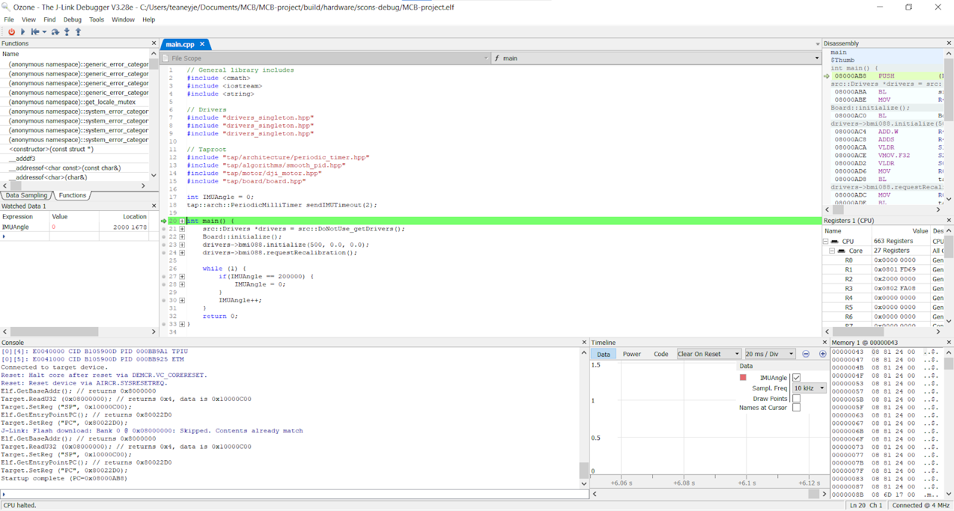The image size is (954, 511).
Task: Switch to the Functions tab
Action: [x=73, y=195]
